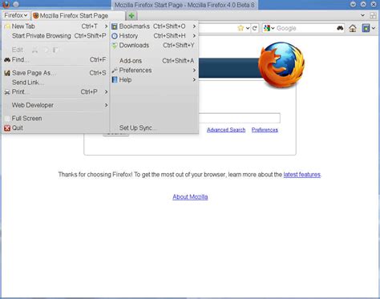
Task: Expand the History submenu arrow
Action: pyautogui.click(x=194, y=36)
